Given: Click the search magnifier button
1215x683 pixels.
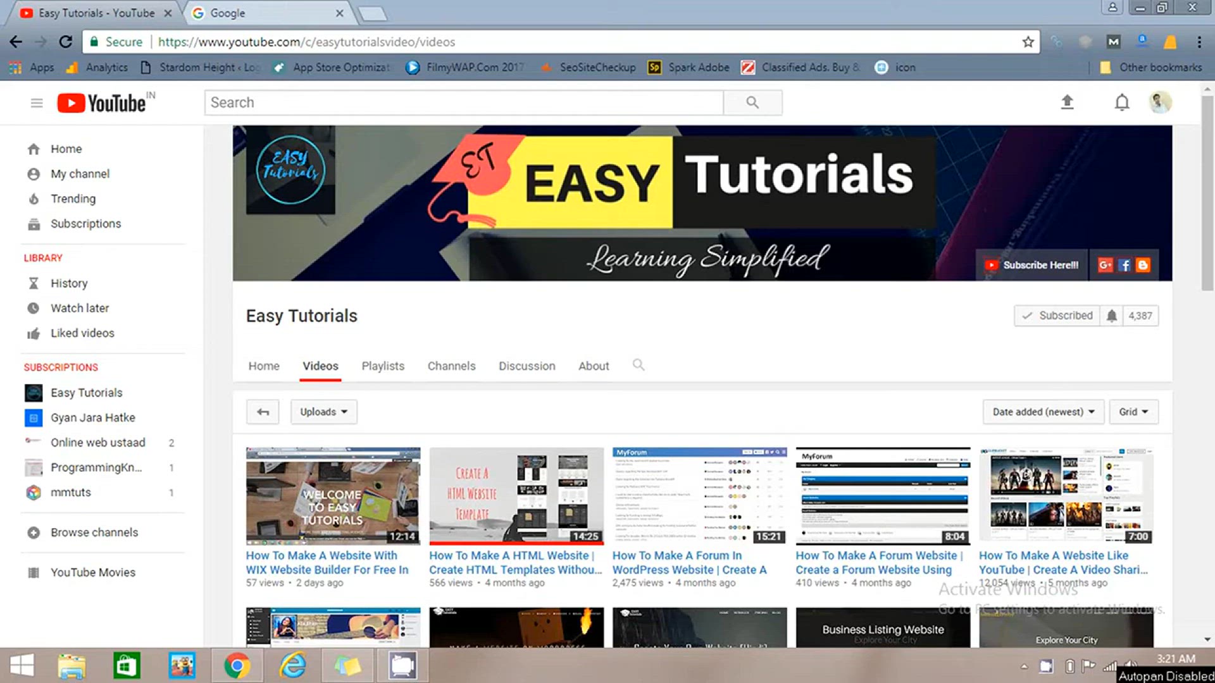Looking at the screenshot, I should (752, 102).
